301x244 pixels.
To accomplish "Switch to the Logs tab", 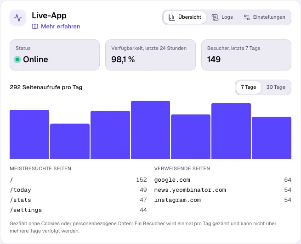I will pos(222,17).
